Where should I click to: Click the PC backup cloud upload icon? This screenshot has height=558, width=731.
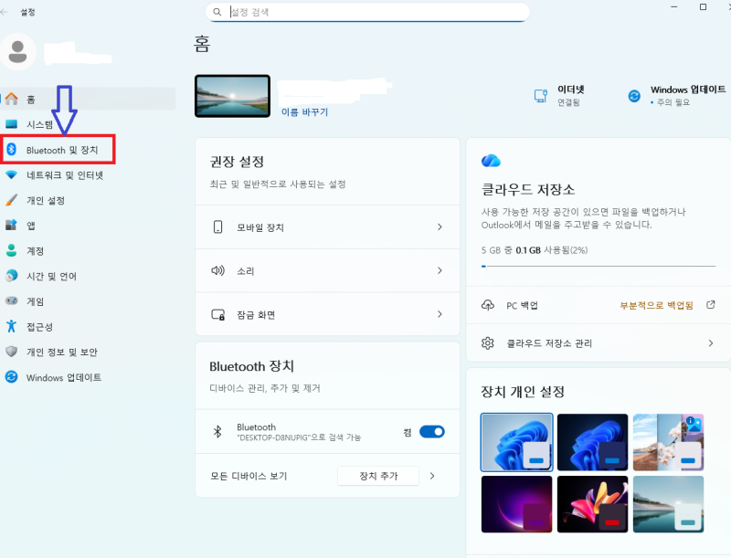point(488,305)
